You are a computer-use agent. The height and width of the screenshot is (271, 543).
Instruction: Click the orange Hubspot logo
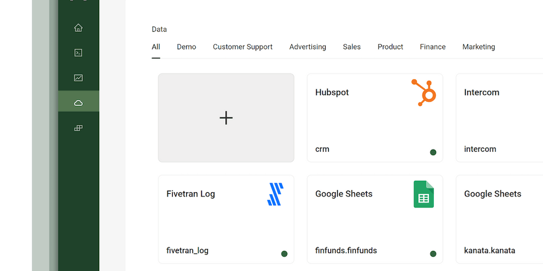point(424,93)
